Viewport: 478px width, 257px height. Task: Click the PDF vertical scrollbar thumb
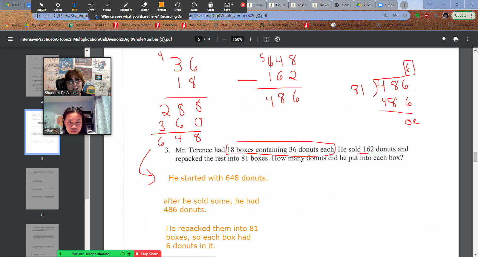pos(475,157)
